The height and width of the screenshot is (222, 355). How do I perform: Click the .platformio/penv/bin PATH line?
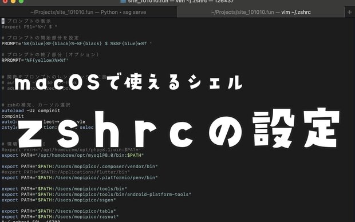point(80,177)
